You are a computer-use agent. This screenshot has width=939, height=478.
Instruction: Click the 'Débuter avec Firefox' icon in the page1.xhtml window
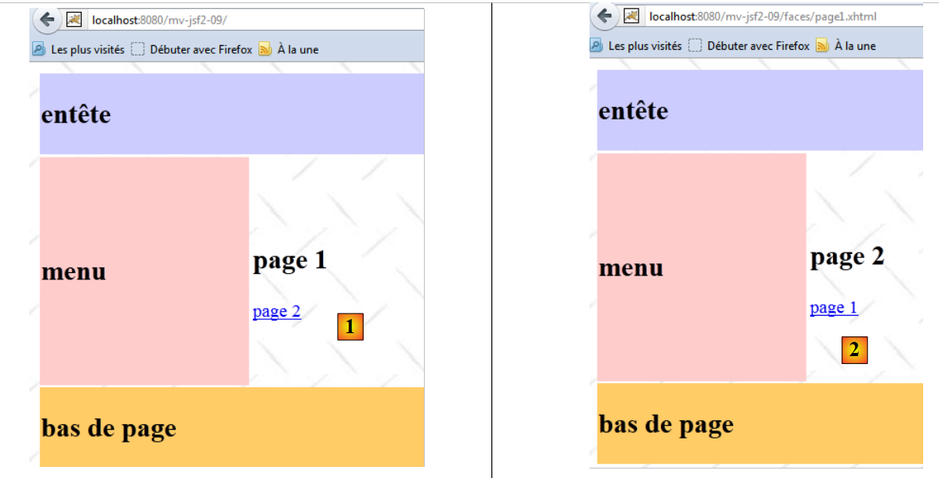[x=695, y=46]
